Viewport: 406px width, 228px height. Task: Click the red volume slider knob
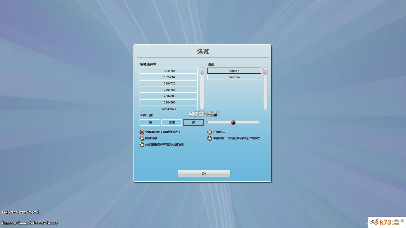tap(233, 122)
